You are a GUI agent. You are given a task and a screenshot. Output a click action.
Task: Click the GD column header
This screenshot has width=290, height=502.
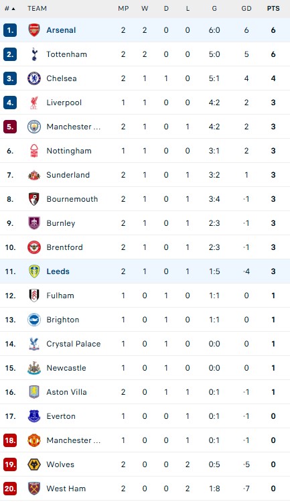pos(246,9)
